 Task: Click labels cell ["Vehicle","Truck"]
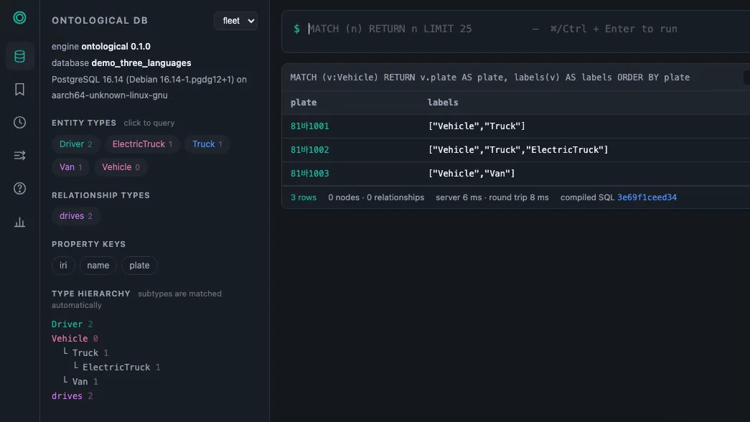point(477,126)
